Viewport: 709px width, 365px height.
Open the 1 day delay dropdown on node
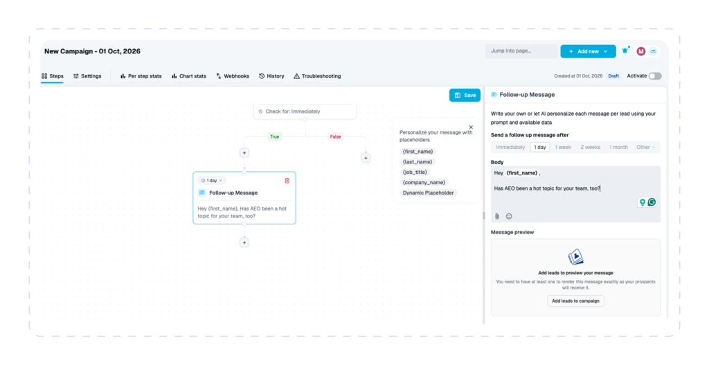point(212,181)
